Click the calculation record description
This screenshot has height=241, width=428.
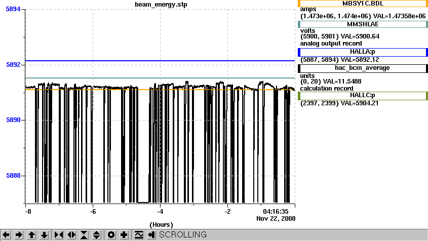[x=327, y=89]
